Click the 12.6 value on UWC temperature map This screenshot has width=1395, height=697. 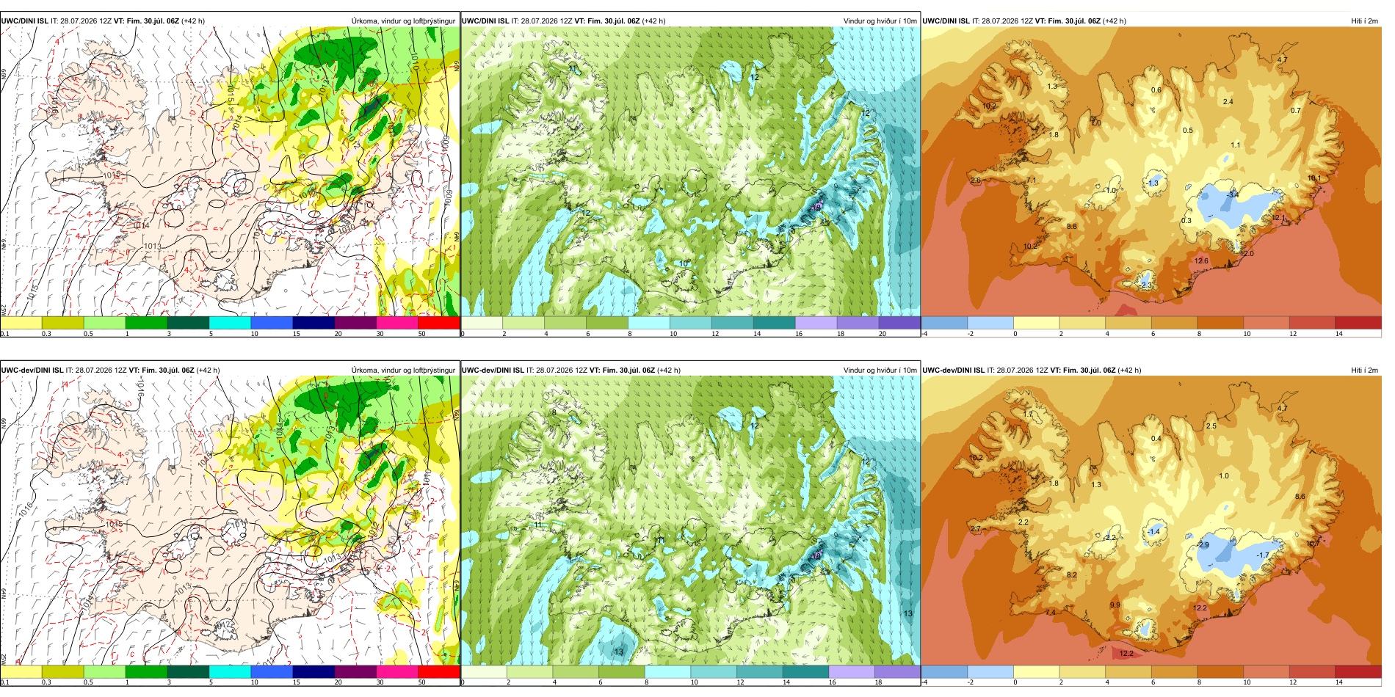click(x=1201, y=261)
